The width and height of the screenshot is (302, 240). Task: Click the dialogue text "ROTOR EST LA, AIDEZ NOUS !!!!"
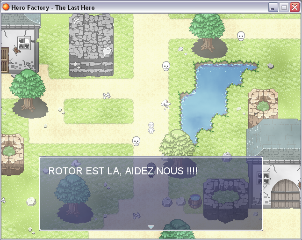[x=123, y=171]
